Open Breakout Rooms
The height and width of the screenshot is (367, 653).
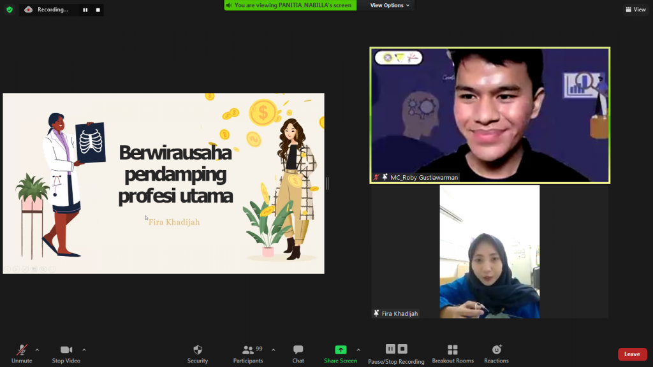coord(453,350)
